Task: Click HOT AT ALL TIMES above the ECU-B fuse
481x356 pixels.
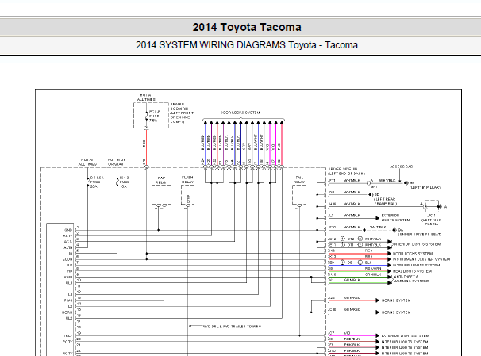Action: 146,98
